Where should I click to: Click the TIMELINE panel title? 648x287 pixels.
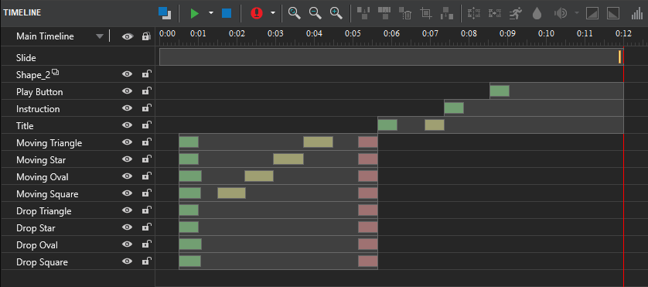pos(22,12)
